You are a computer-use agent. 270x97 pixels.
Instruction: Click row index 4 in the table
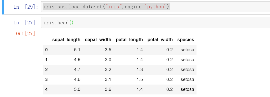point(46,89)
